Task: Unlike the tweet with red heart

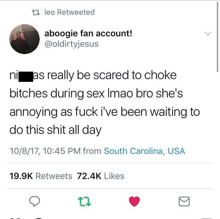Action: pos(134,201)
